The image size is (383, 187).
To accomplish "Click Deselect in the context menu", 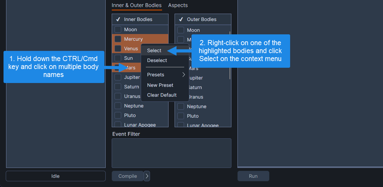I will (157, 60).
